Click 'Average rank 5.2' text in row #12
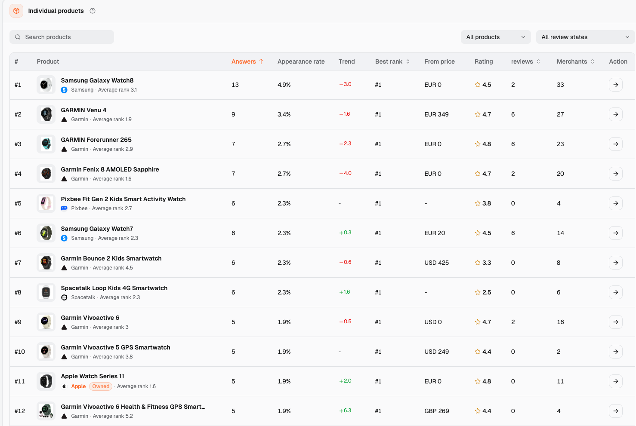 tap(113, 416)
